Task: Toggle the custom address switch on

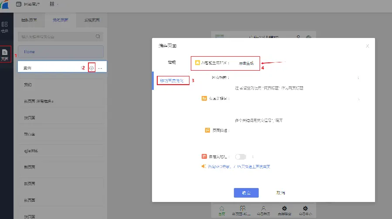Action: (240, 157)
